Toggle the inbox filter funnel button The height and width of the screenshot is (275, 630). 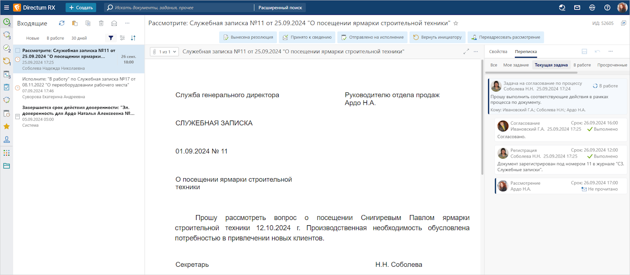click(x=111, y=38)
